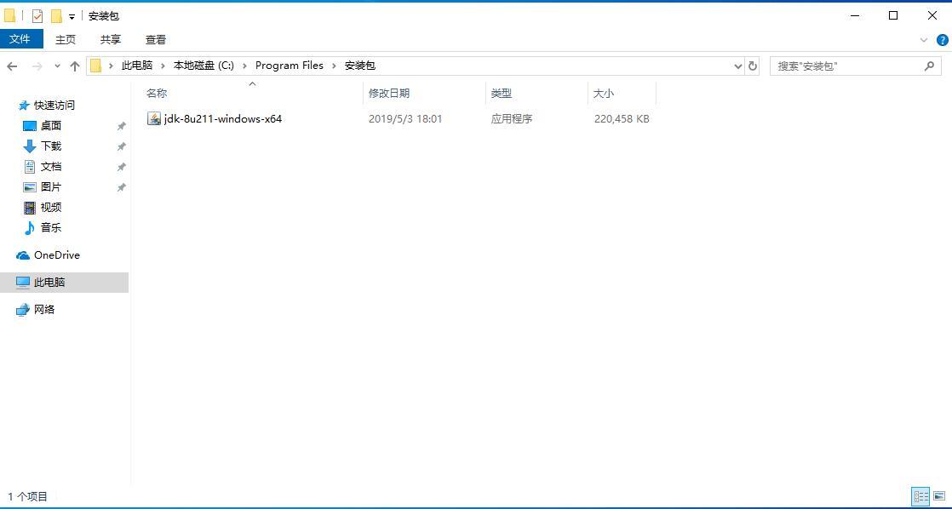Viewport: 952px width, 509px height.
Task: Click 本地磁盘 (C:) in the address path
Action: [x=204, y=66]
